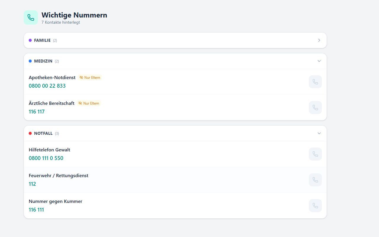Click the purple dot beside Familie
This screenshot has width=379, height=237.
pyautogui.click(x=30, y=40)
